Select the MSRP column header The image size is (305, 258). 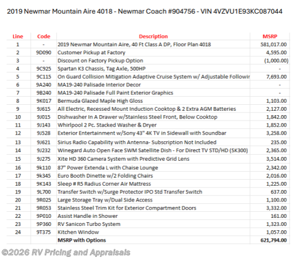point(270,36)
